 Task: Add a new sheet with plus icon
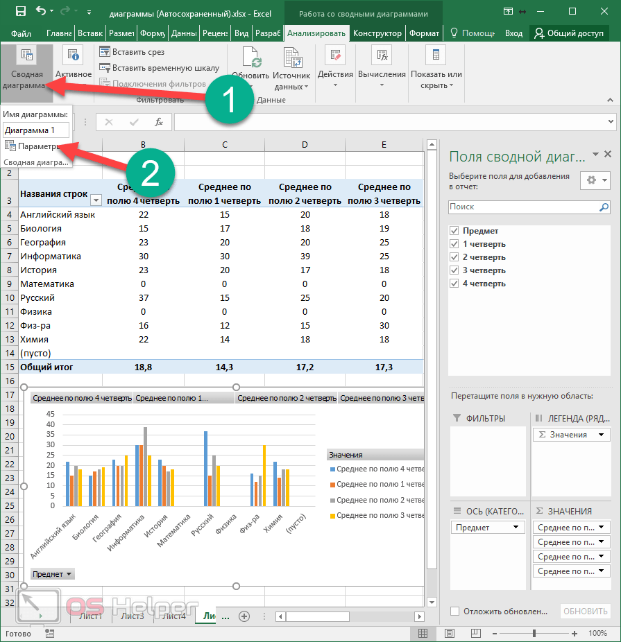tap(244, 616)
